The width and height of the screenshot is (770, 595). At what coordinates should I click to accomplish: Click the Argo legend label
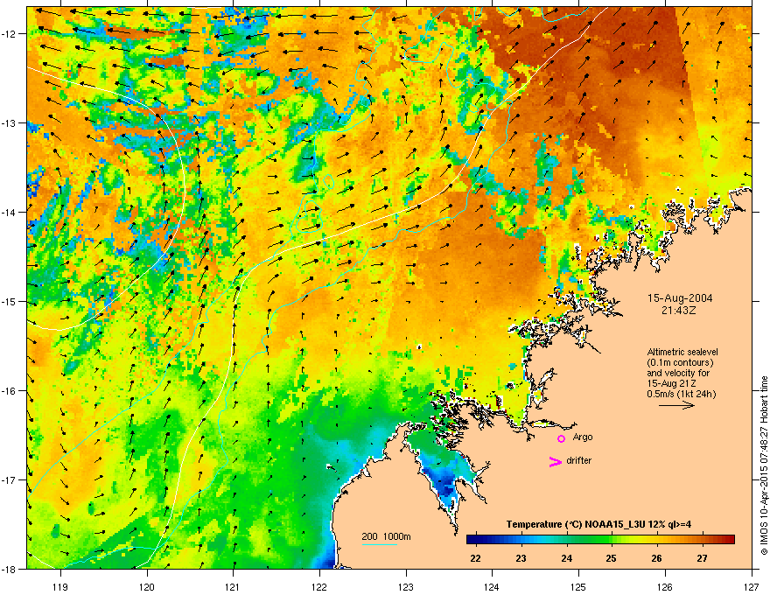click(x=583, y=437)
